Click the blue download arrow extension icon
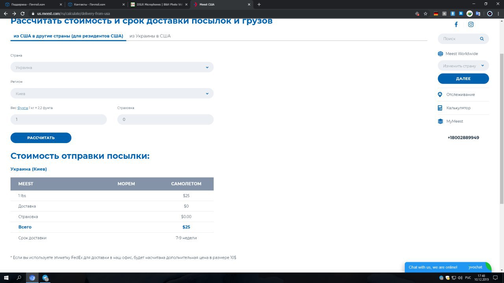 point(452,13)
